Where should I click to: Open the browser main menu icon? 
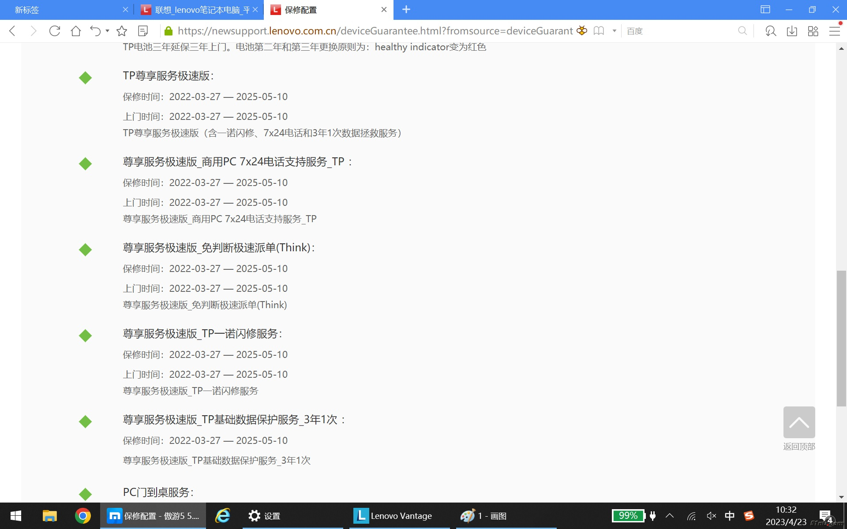coord(835,31)
